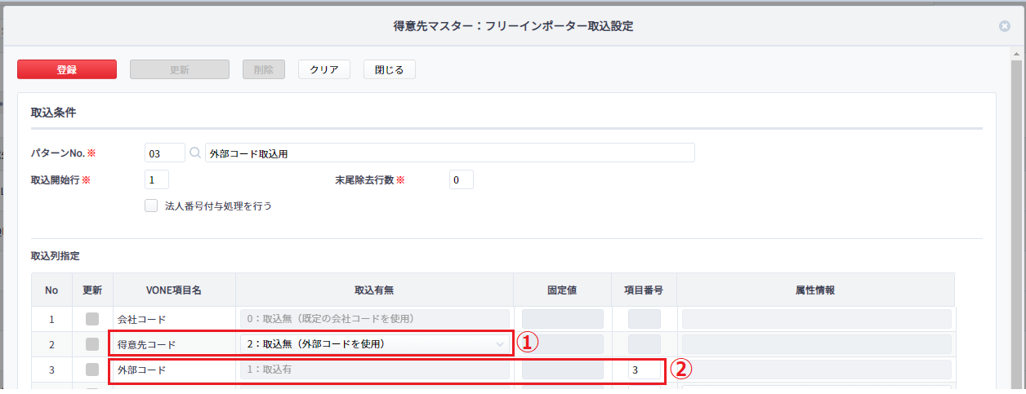Click the red 登録 button
The image size is (1026, 394).
click(67, 69)
